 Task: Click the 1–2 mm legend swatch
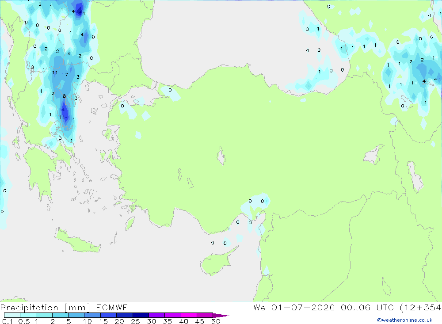pos(44,315)
